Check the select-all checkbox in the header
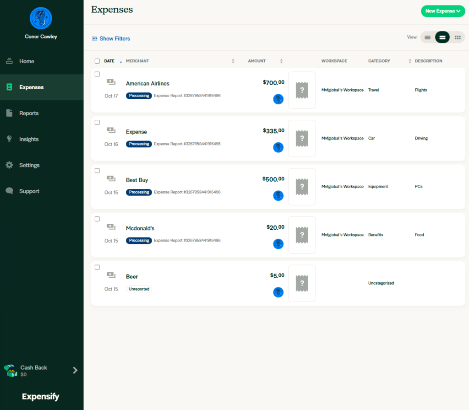 click(97, 60)
